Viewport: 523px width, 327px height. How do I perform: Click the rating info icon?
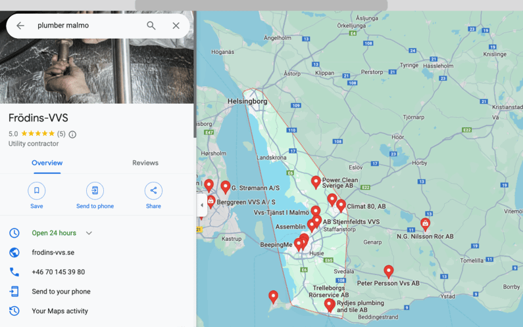pyautogui.click(x=72, y=135)
